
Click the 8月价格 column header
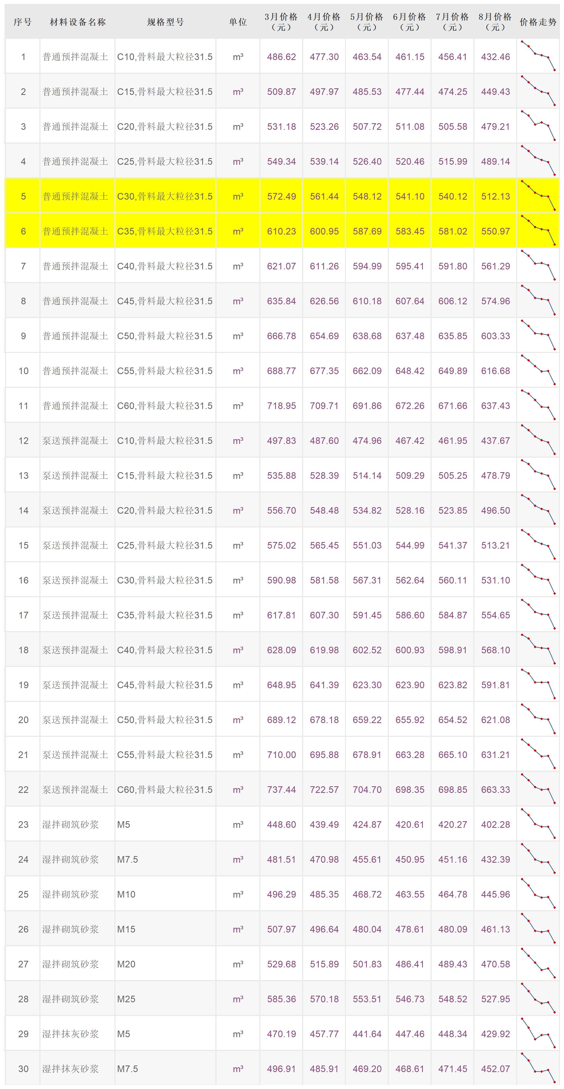pos(495,22)
